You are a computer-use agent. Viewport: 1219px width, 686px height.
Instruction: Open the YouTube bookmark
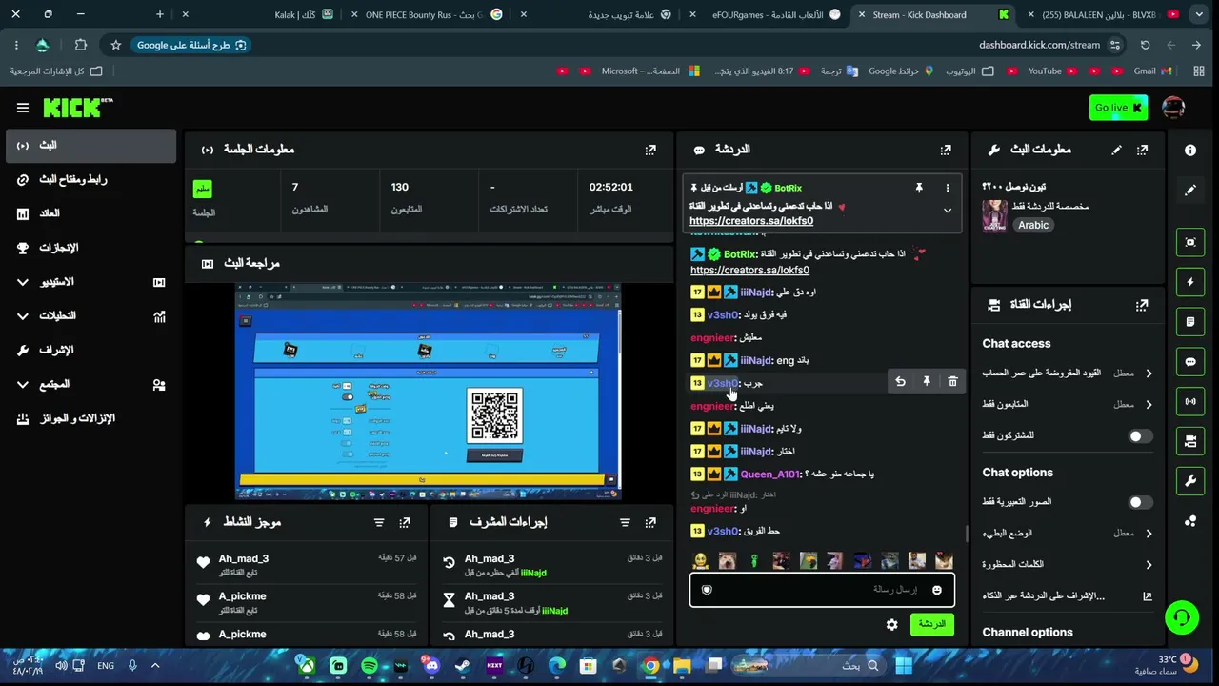[x=1052, y=71]
